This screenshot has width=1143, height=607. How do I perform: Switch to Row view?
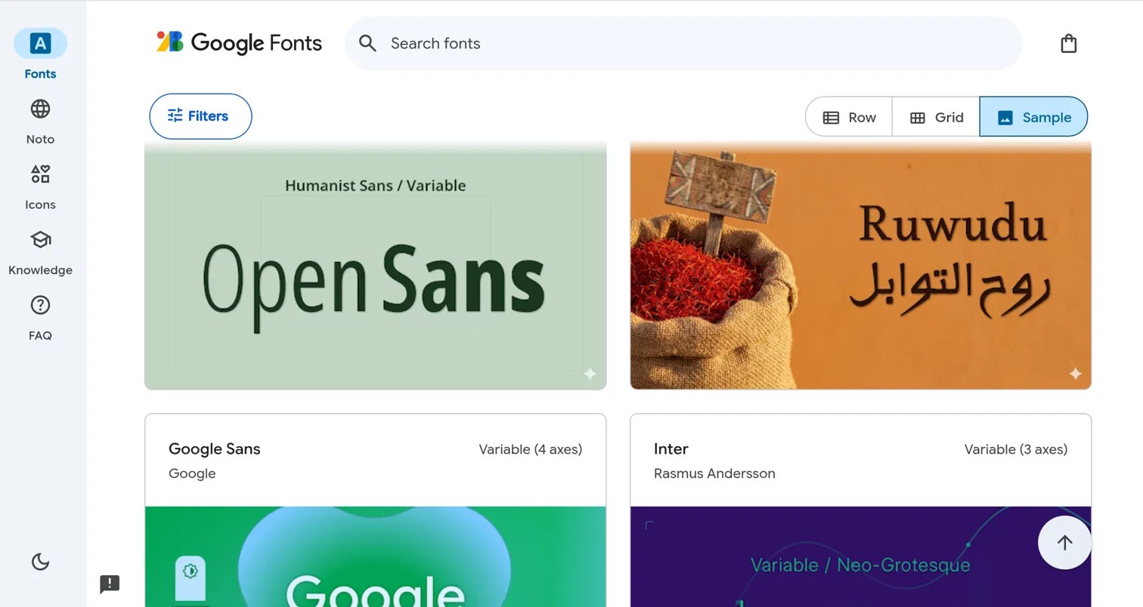click(849, 117)
